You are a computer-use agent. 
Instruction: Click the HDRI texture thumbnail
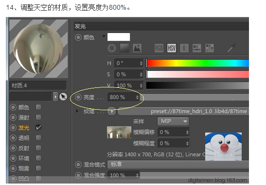coord(119,132)
